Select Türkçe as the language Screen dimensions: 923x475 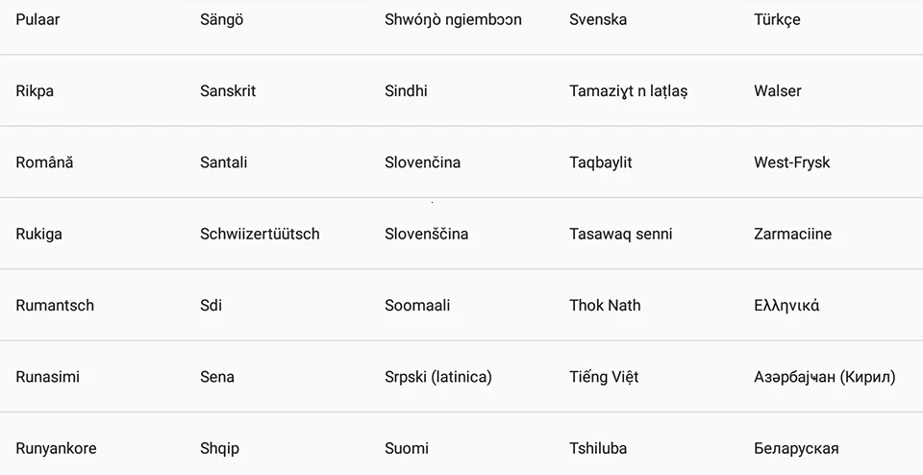(x=777, y=19)
